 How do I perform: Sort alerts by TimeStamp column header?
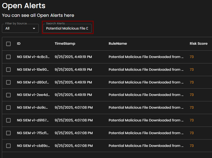(x=65, y=44)
